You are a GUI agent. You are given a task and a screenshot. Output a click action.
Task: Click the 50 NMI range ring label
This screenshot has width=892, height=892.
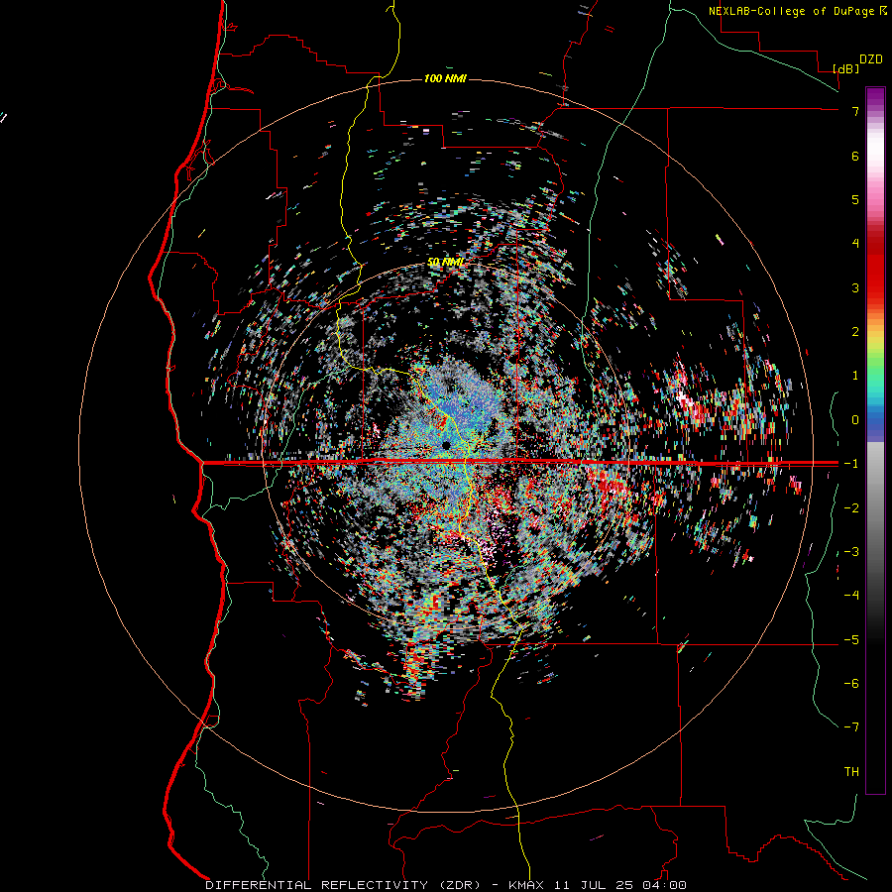(445, 263)
